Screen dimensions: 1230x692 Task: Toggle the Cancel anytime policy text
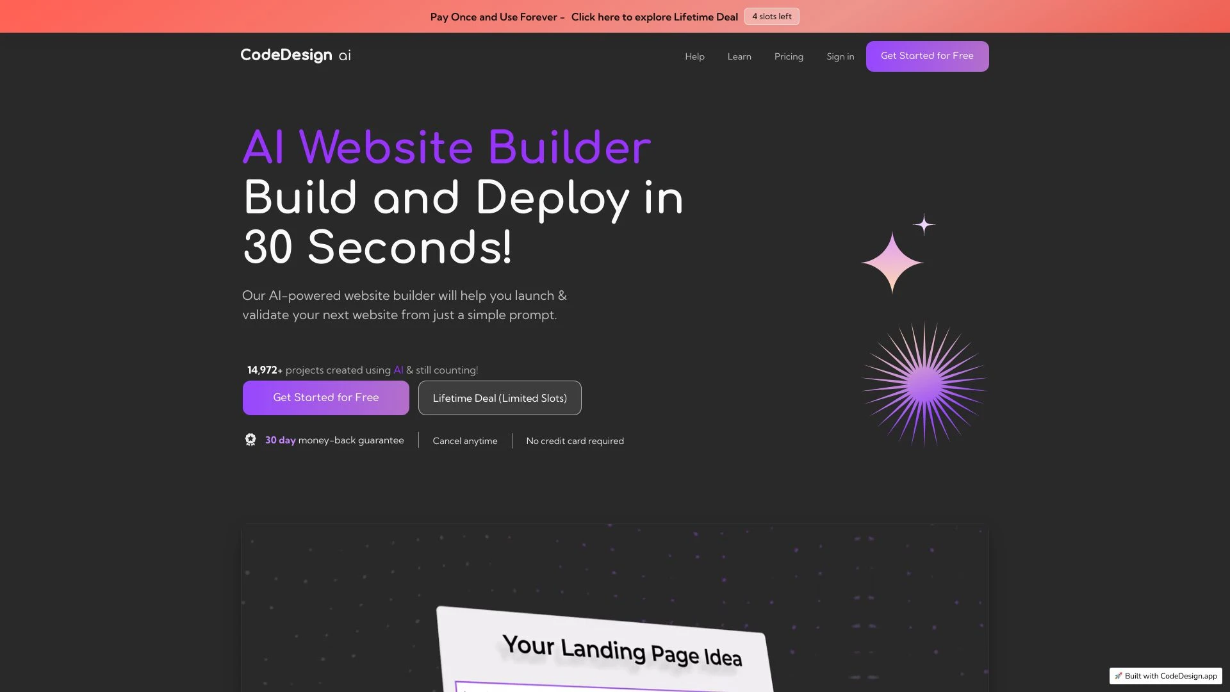[x=464, y=440]
